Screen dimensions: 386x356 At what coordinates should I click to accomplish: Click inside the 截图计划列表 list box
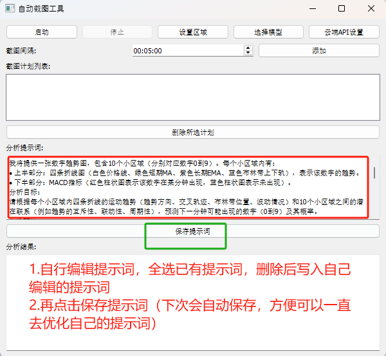193,98
